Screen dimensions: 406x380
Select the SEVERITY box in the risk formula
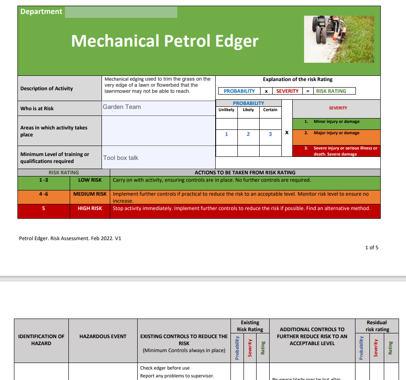click(288, 91)
